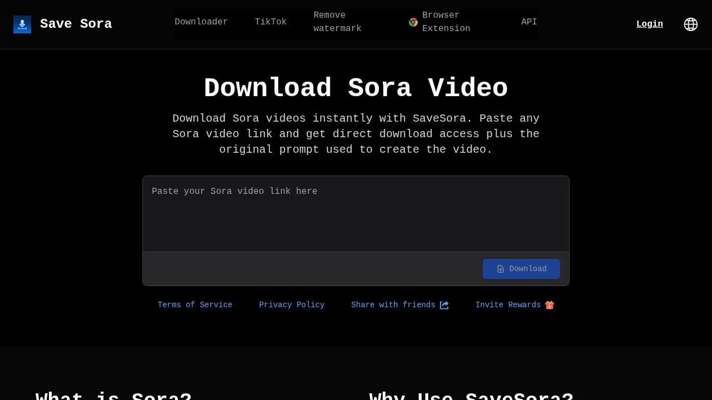The image size is (712, 400).
Task: Click the Save Sora logo icon
Action: [22, 24]
